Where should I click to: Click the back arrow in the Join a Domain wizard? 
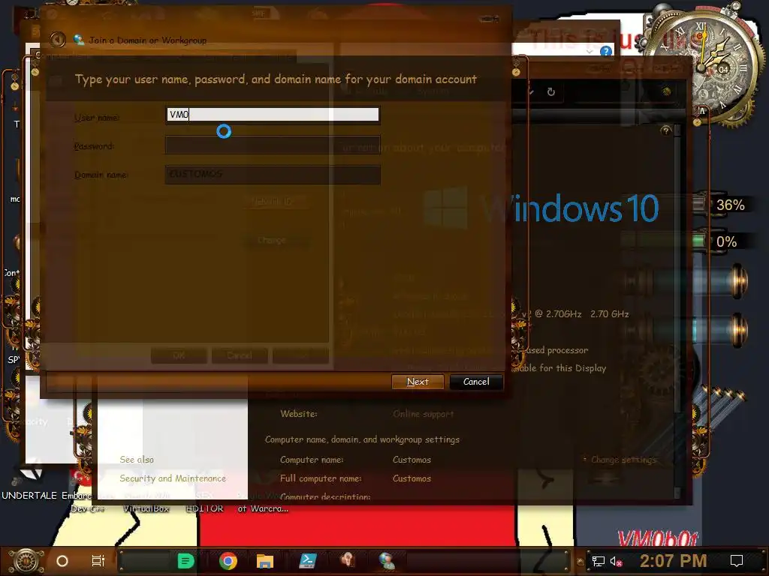58,40
